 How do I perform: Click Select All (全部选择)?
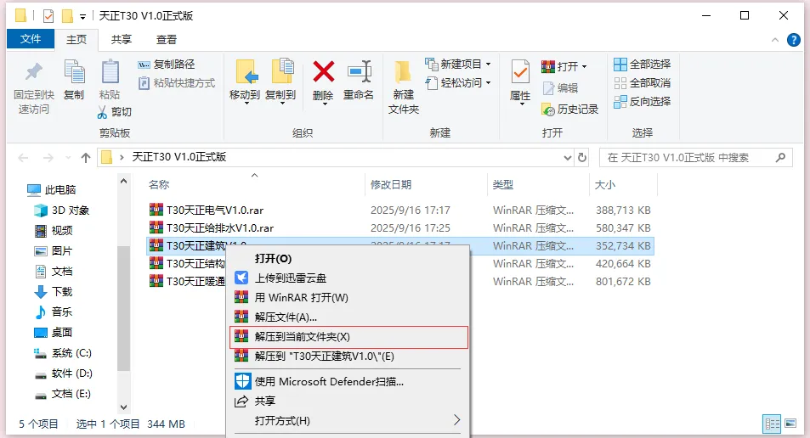pyautogui.click(x=642, y=65)
